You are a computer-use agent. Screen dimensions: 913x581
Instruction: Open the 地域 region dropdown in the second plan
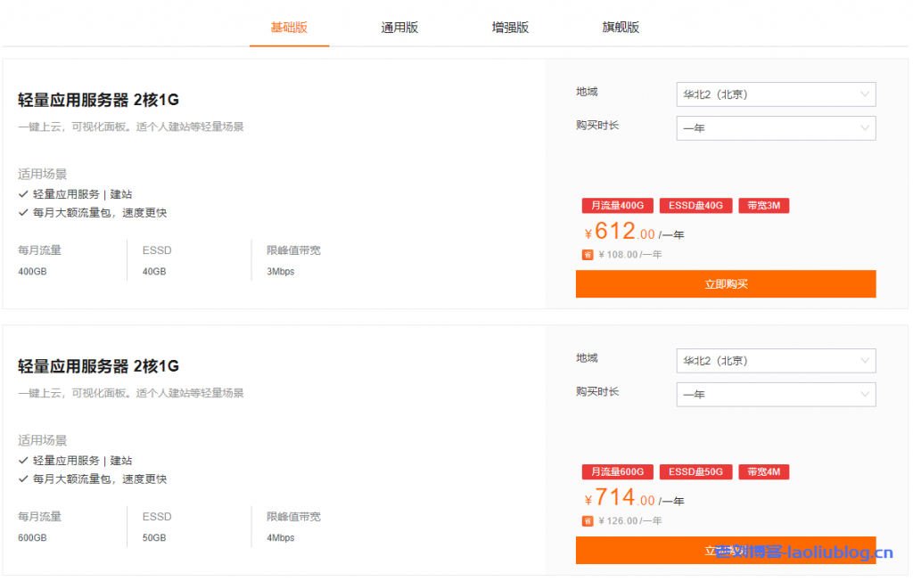(x=776, y=361)
